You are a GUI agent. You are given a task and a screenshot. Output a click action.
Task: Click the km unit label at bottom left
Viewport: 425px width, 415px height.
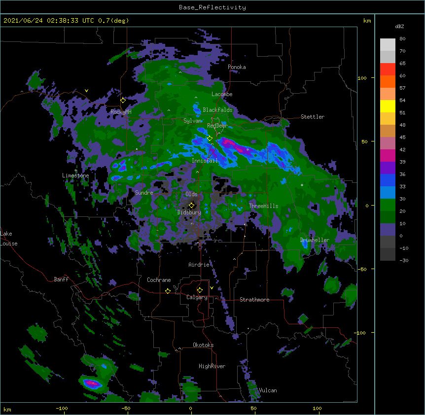click(x=7, y=410)
